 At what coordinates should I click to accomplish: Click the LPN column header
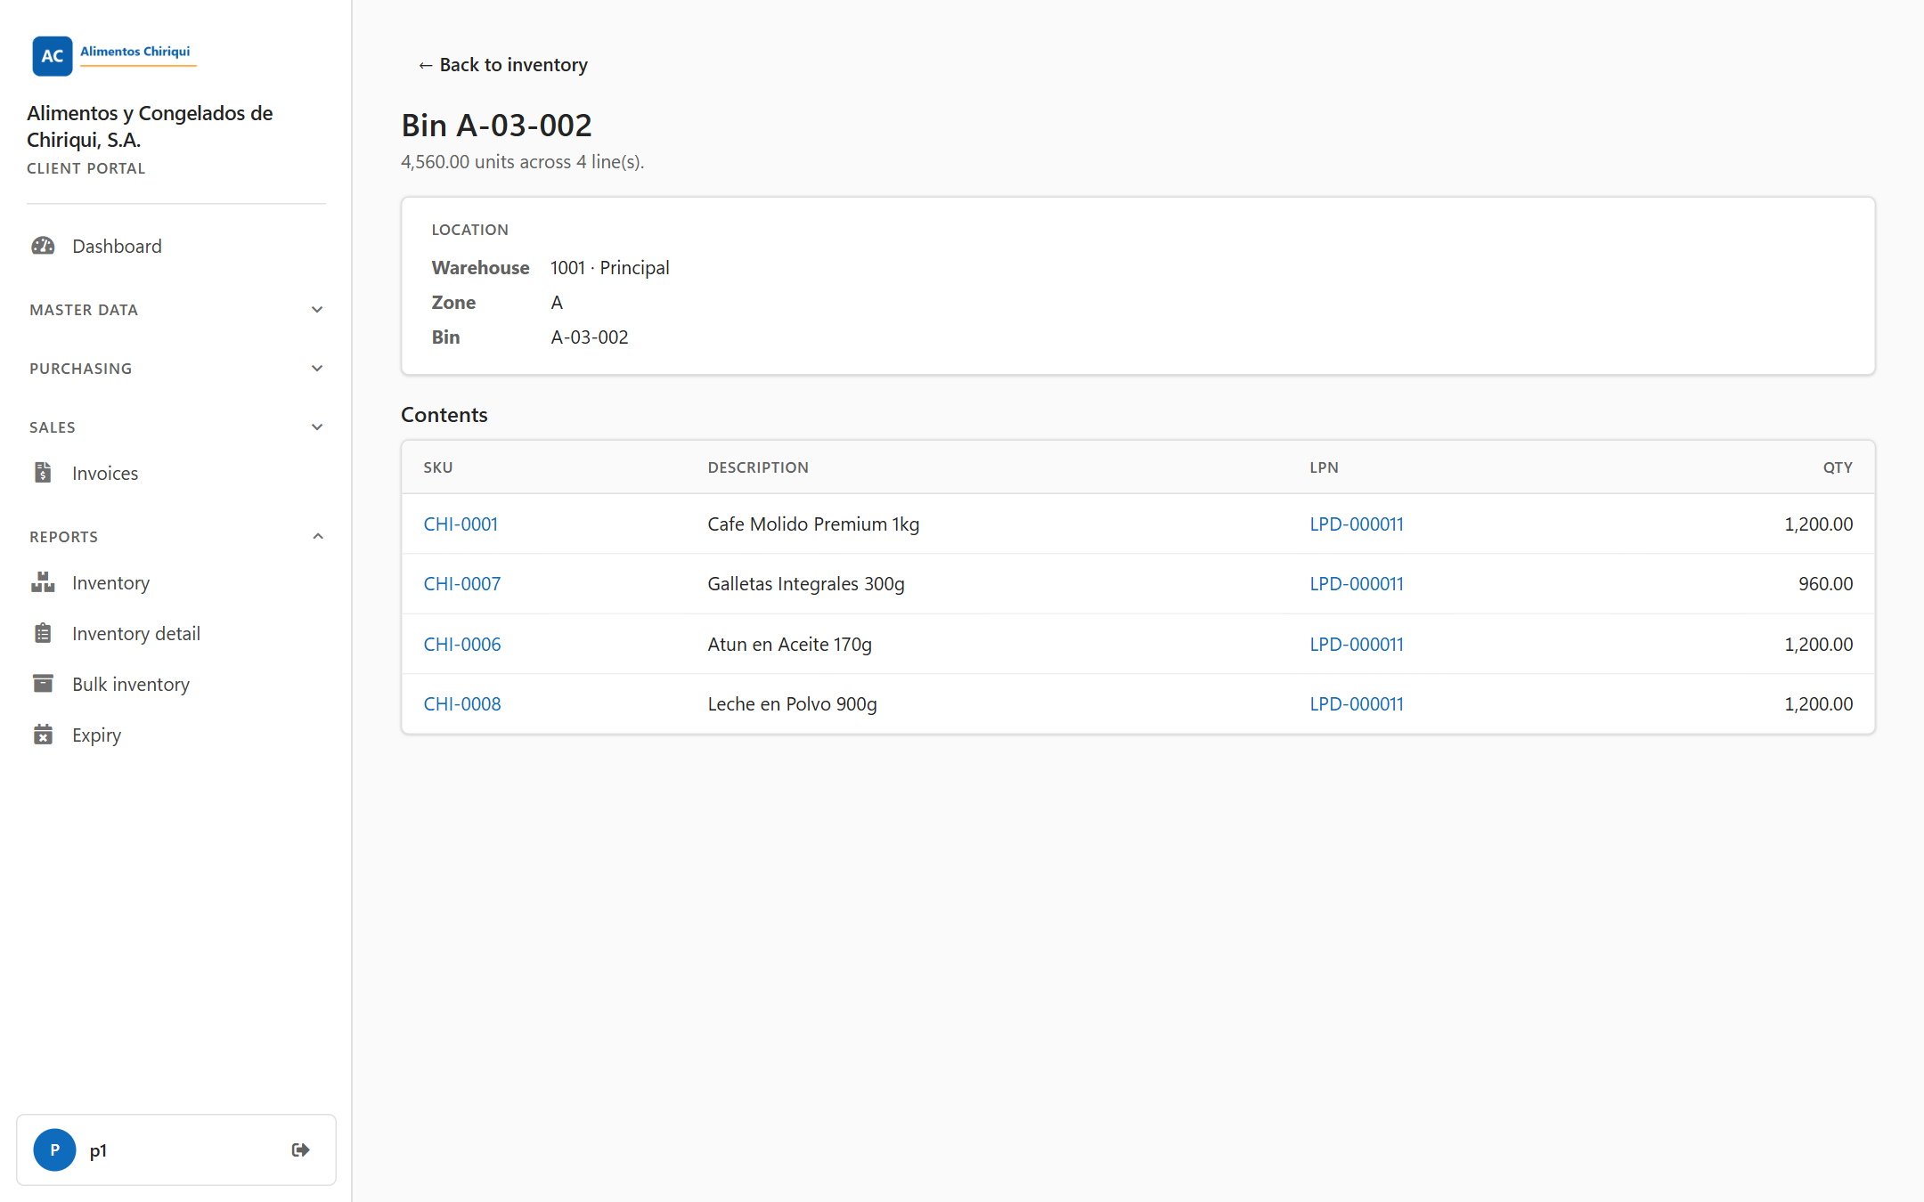click(1325, 467)
